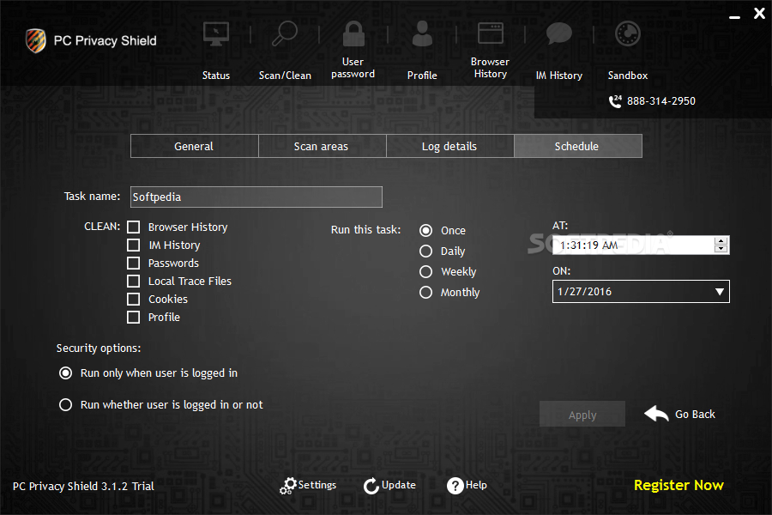Click the PC Privacy Shield logo
The image size is (772, 515).
[36, 40]
